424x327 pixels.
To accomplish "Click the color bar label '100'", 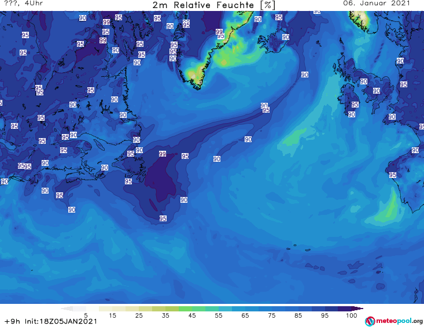I will click(x=351, y=315).
